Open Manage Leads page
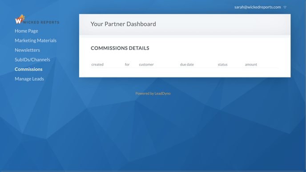 pyautogui.click(x=29, y=79)
